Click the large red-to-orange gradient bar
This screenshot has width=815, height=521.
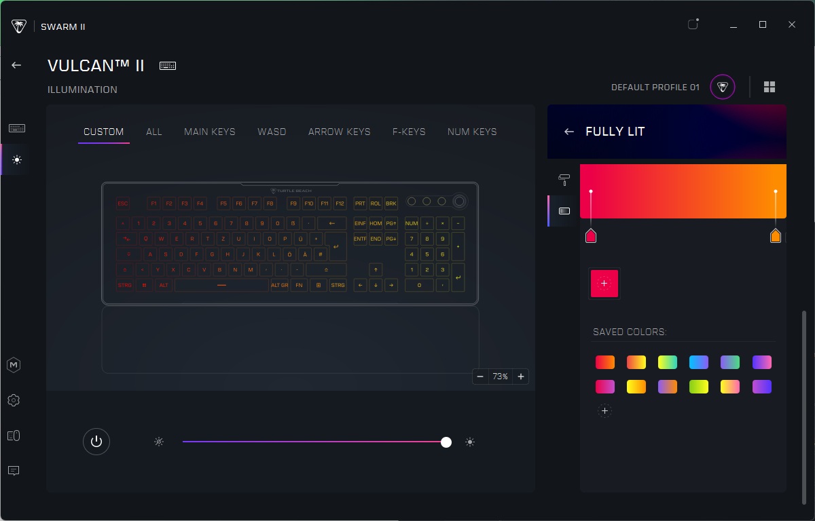(x=683, y=191)
